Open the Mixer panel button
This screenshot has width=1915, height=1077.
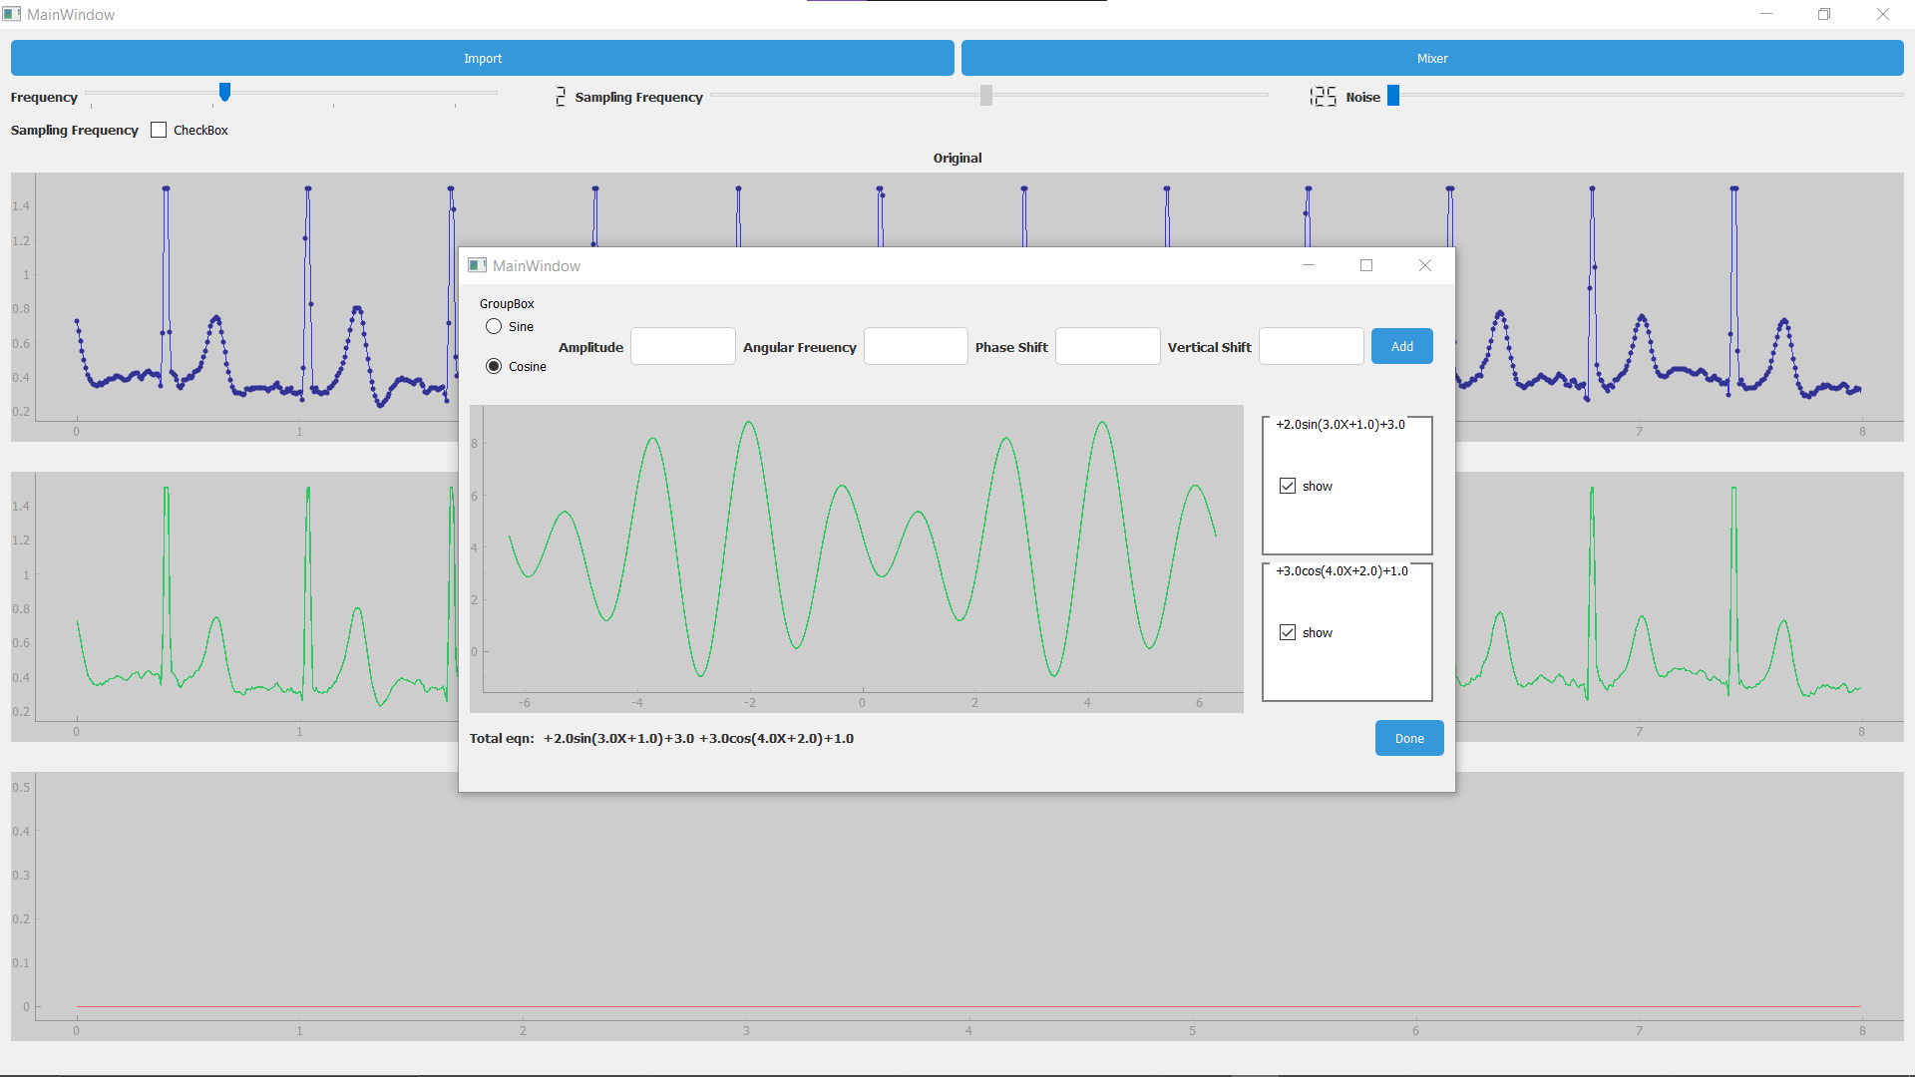pos(1431,58)
